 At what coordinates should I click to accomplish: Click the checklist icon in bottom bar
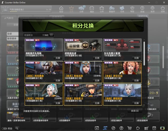click(146, 128)
